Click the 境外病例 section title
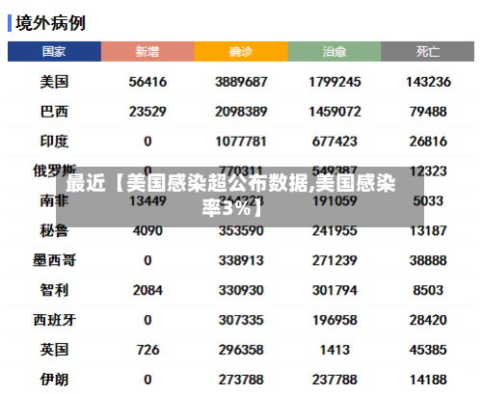This screenshot has height=394, width=482. 50,23
